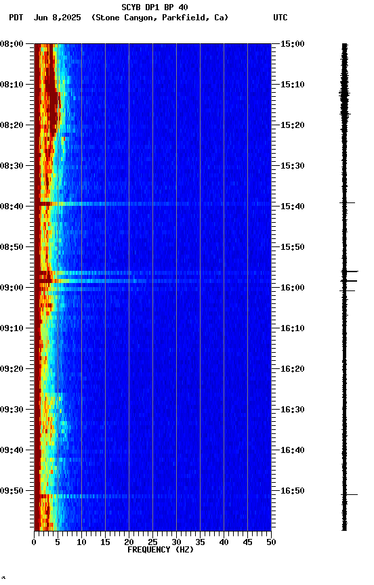The height and width of the screenshot is (585, 374).
Task: Click the '08:40' PDT time label
Action: [12, 207]
